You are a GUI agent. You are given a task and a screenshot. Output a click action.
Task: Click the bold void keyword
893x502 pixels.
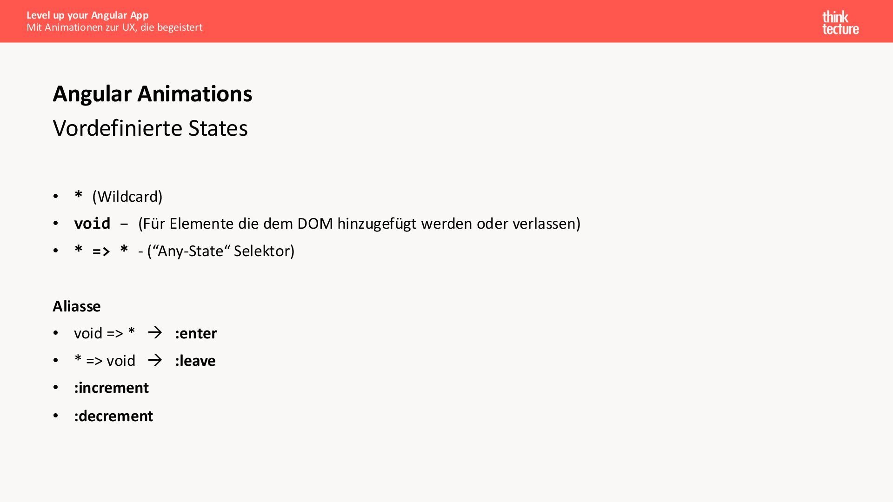pyautogui.click(x=92, y=224)
